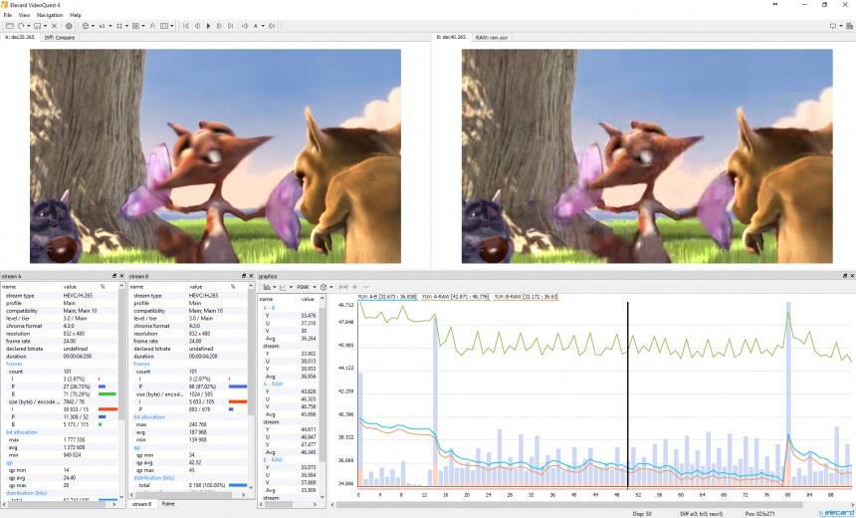Float the stream A panel
856x518 pixels.
pos(115,276)
